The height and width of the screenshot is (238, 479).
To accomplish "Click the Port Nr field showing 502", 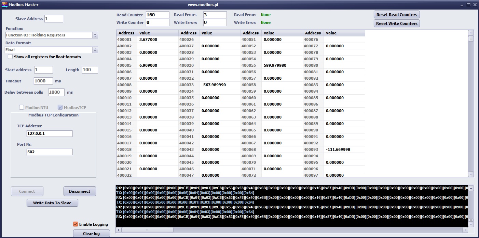I will [50, 152].
